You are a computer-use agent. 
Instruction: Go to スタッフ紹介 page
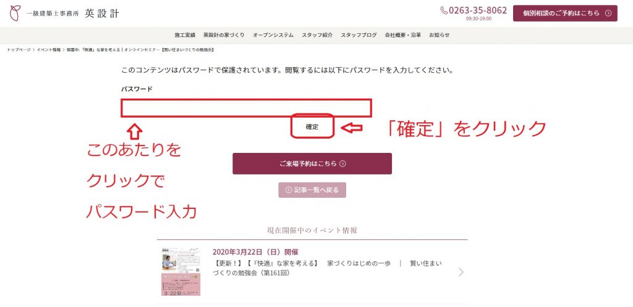pos(317,35)
